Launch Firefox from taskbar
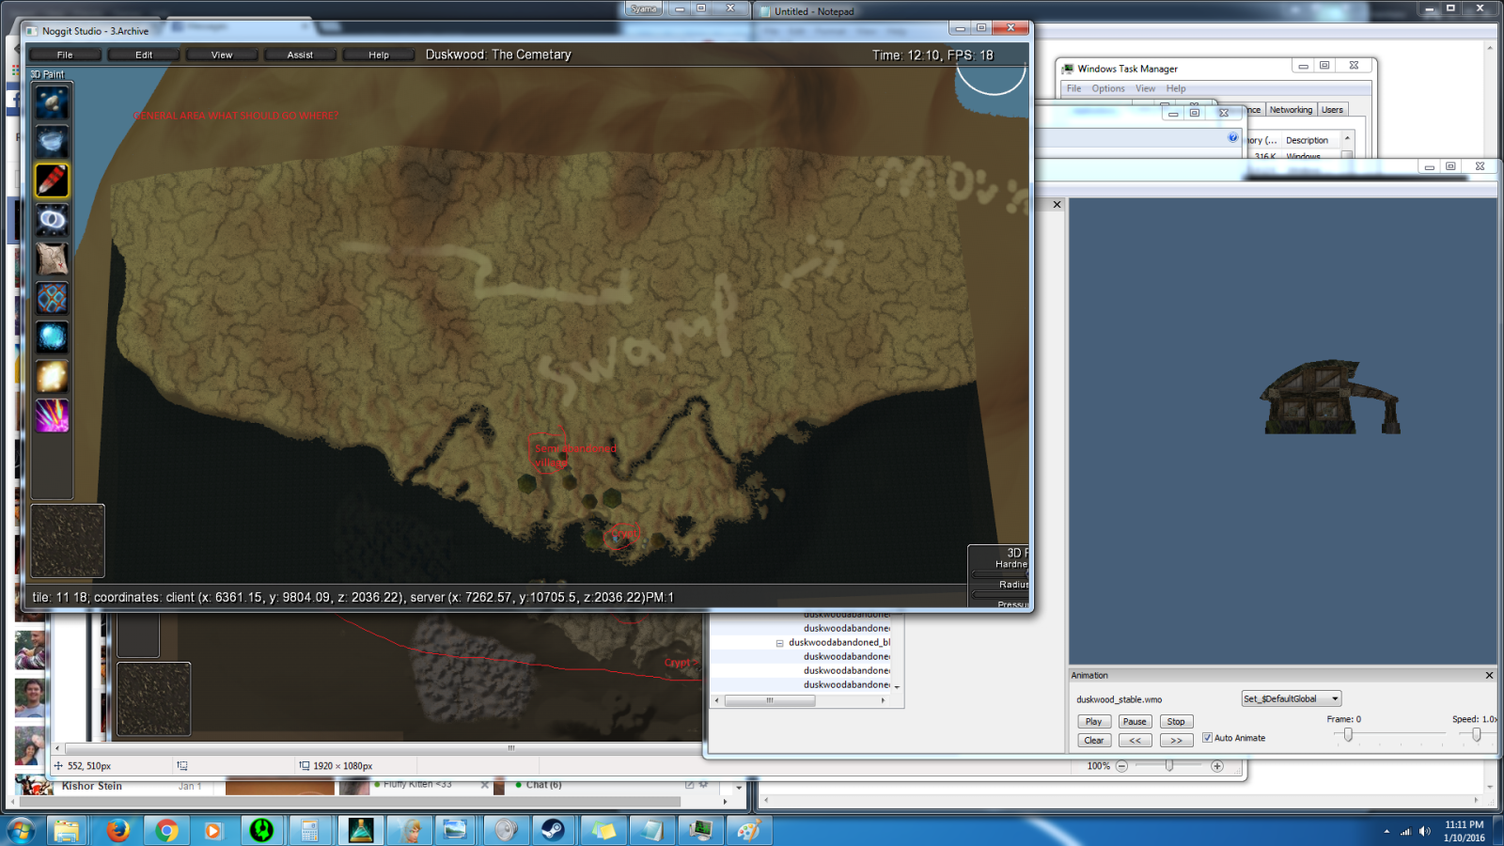 [x=117, y=831]
